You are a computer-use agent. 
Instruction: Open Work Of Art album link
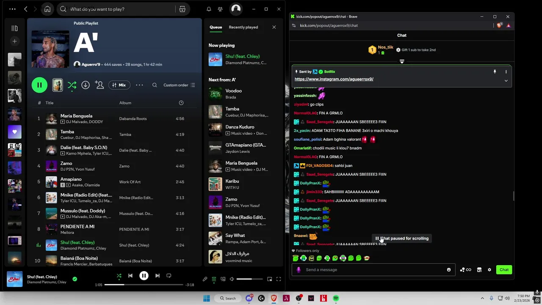tap(130, 182)
